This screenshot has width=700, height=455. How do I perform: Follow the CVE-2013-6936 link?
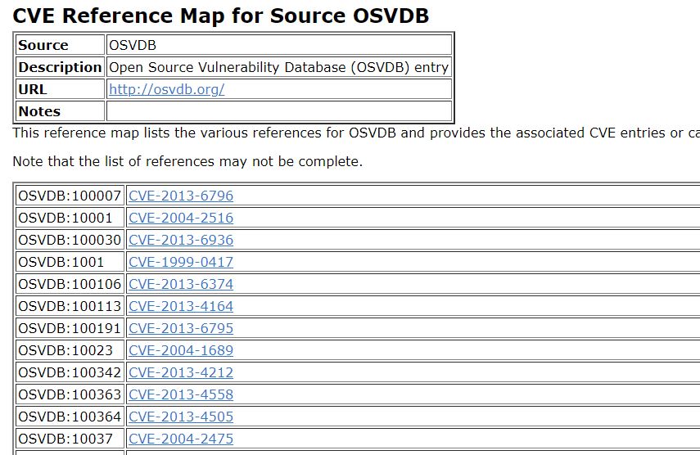click(181, 240)
